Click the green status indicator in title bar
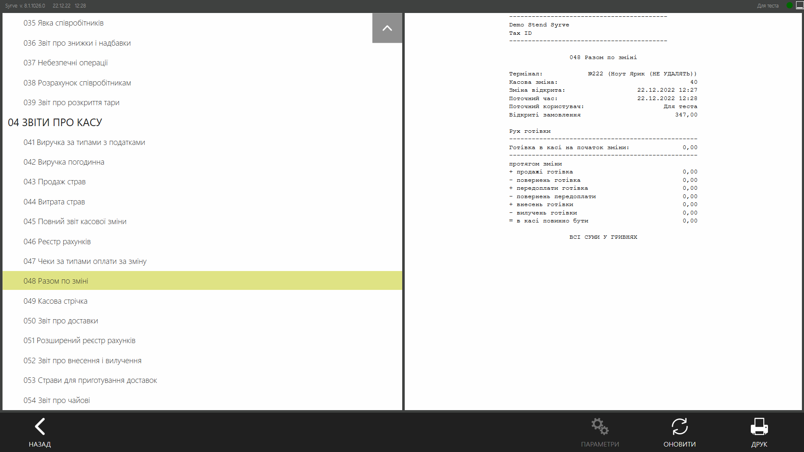 click(789, 5)
